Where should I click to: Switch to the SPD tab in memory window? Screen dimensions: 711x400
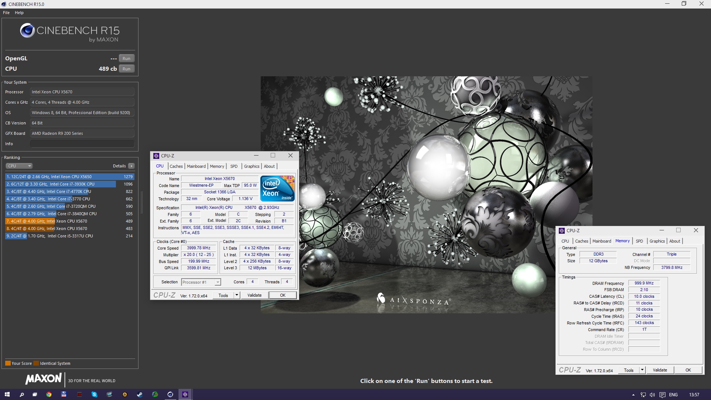pos(639,241)
